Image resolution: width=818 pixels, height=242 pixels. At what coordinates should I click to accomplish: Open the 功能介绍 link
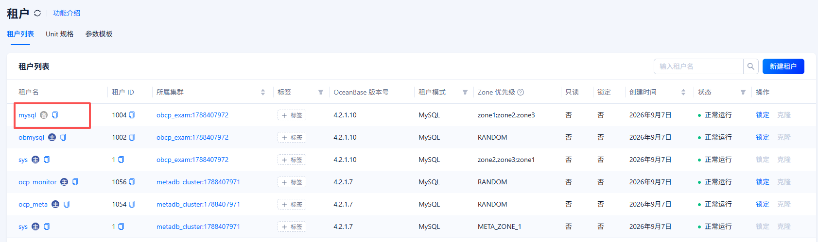tap(67, 13)
